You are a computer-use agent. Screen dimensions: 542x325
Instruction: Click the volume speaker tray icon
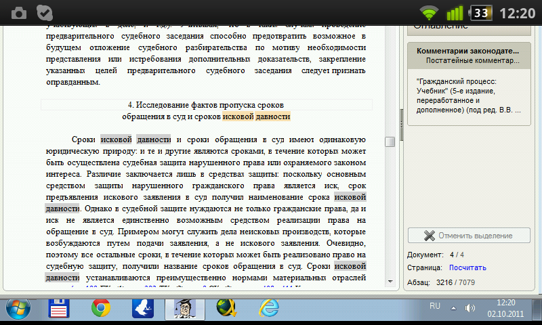[470, 308]
